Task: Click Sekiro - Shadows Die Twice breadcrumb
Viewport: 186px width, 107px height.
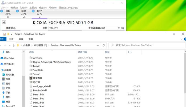Action: (x=66, y=45)
